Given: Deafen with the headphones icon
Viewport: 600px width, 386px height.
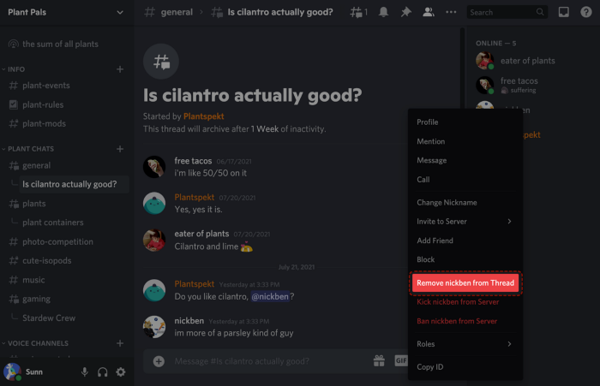Looking at the screenshot, I should pyautogui.click(x=103, y=371).
